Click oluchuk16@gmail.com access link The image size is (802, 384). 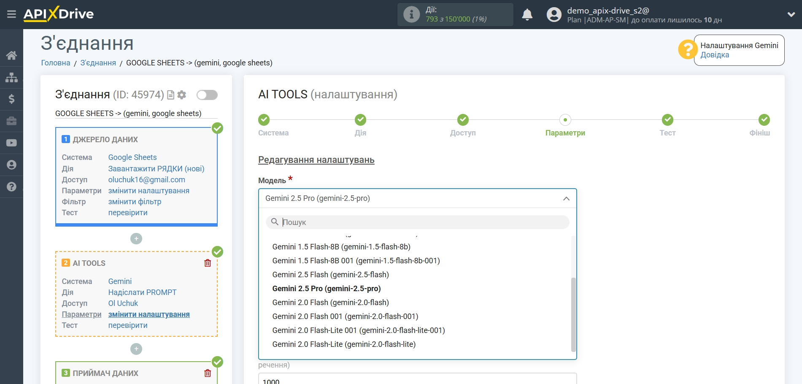pos(147,180)
